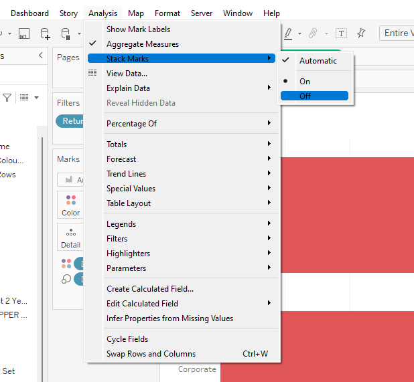Click the highlighter pen toolbar icon

pyautogui.click(x=288, y=33)
